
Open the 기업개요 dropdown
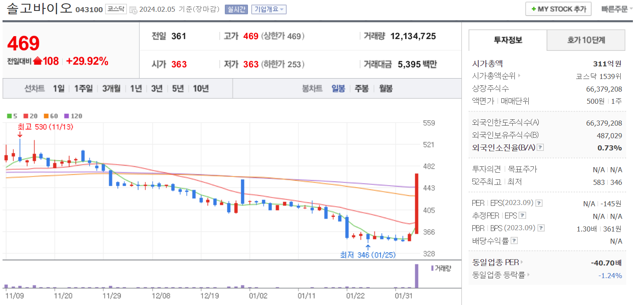click(x=269, y=9)
